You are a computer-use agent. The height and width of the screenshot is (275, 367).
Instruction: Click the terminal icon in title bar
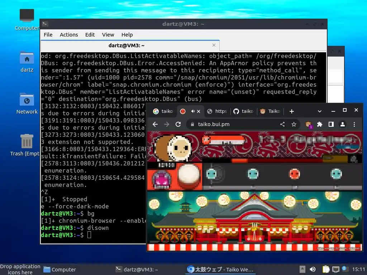coord(45,24)
